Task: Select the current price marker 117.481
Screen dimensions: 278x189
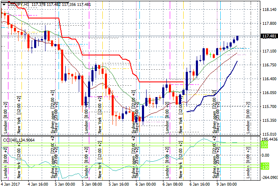Action: click(269, 36)
